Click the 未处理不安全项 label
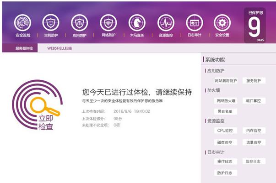Screen dimensions: 276x183 pos(95,125)
